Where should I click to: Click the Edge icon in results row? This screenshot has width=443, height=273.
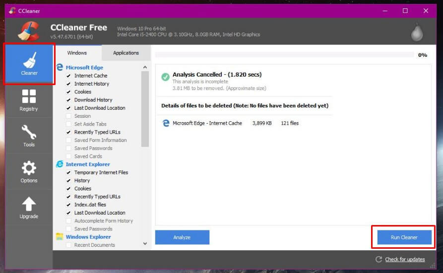point(166,123)
